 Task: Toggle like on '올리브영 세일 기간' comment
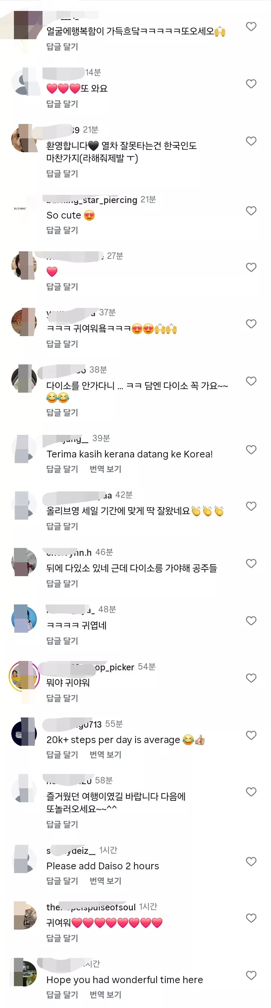pos(251,506)
